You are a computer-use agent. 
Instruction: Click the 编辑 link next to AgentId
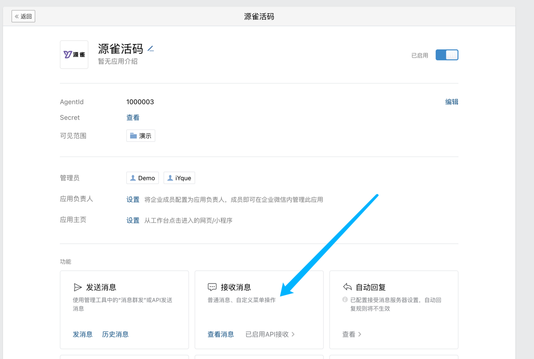[x=451, y=102]
